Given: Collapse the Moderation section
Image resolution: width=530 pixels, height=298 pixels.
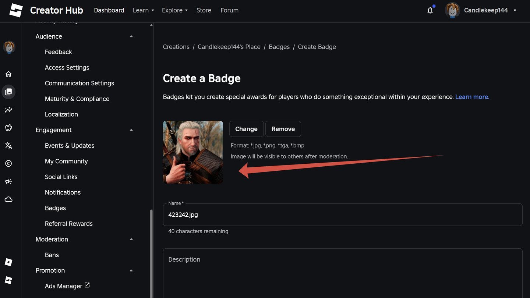Looking at the screenshot, I should (x=131, y=239).
